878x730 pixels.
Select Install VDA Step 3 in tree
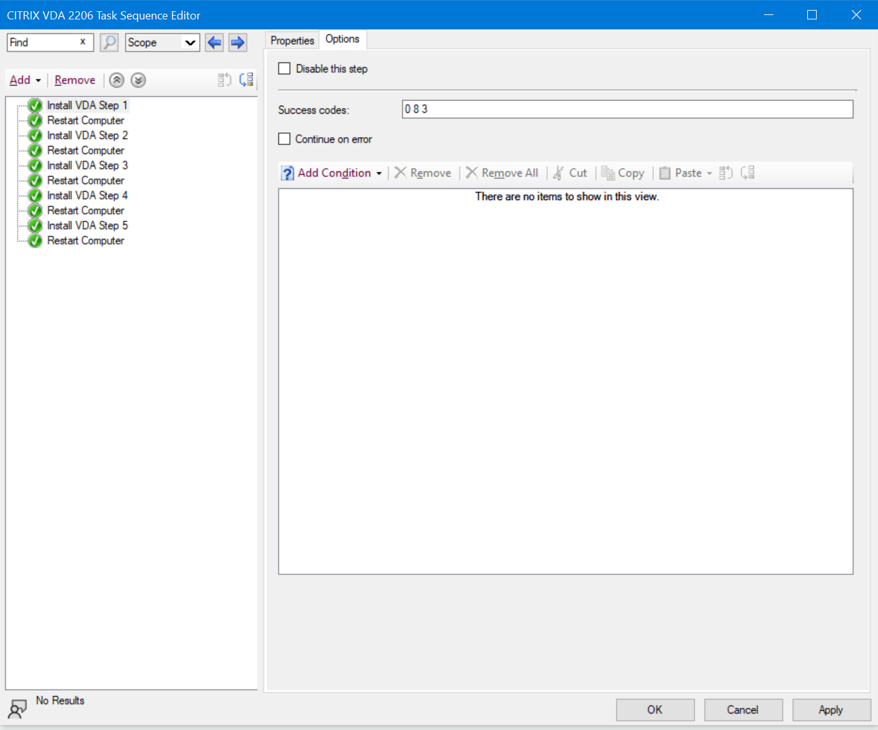click(x=87, y=165)
